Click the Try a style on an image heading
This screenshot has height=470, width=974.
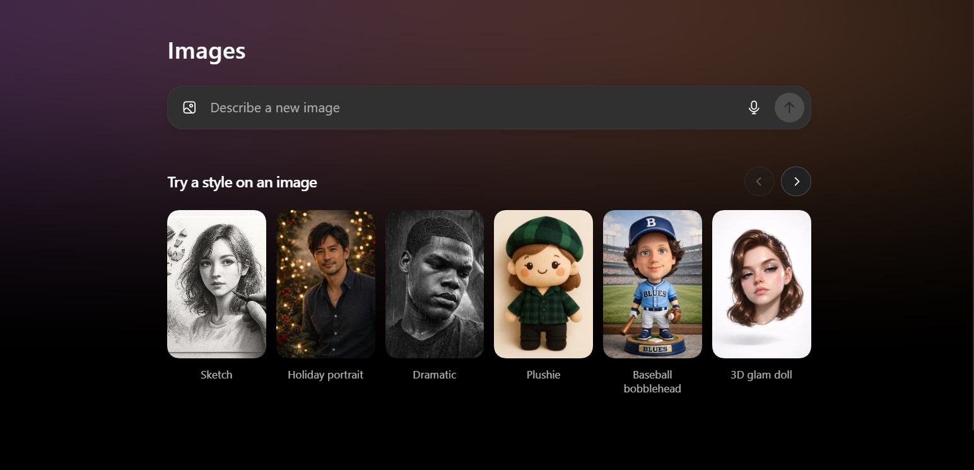click(x=242, y=182)
